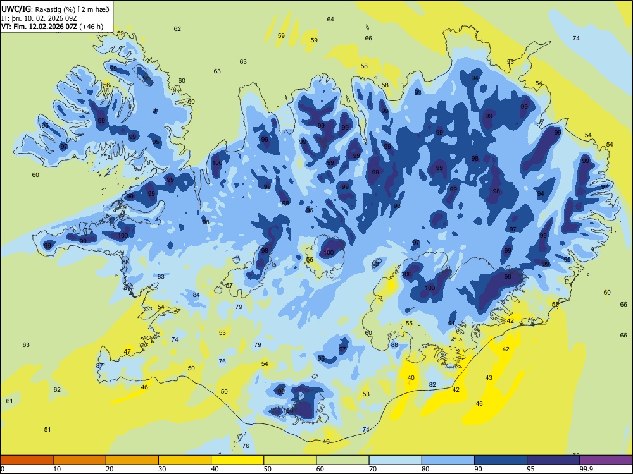Click the 'VT: Fim. 12.02.2026 07Z (+46 h)' line

click(x=52, y=27)
